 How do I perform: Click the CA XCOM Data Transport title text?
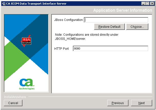click(36, 4)
